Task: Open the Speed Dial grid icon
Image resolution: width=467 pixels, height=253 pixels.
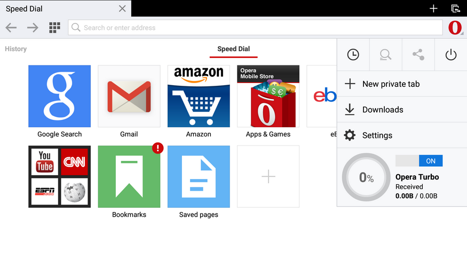Action: (x=54, y=28)
